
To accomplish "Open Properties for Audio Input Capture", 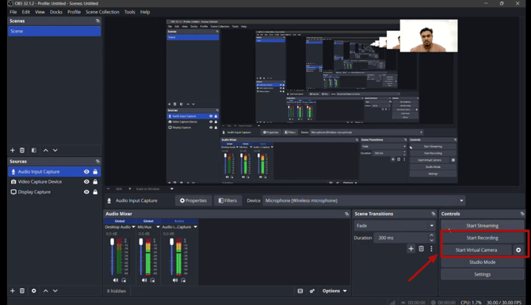I will pyautogui.click(x=193, y=200).
